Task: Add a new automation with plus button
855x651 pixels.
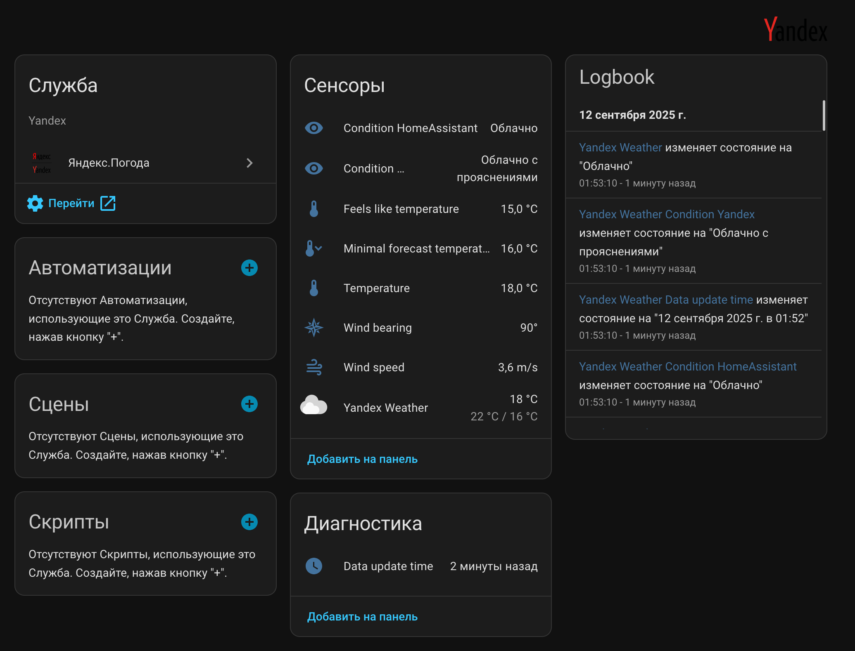Action: point(249,268)
